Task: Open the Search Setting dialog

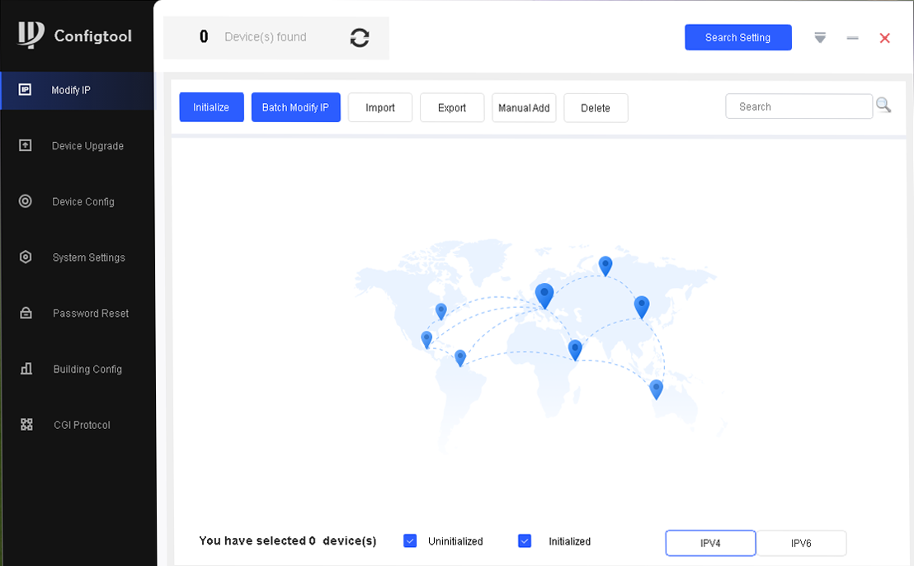Action: pyautogui.click(x=737, y=38)
